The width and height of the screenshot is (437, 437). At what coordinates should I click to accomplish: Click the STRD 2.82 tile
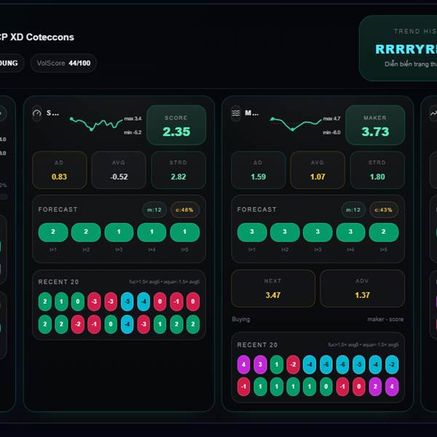click(178, 170)
